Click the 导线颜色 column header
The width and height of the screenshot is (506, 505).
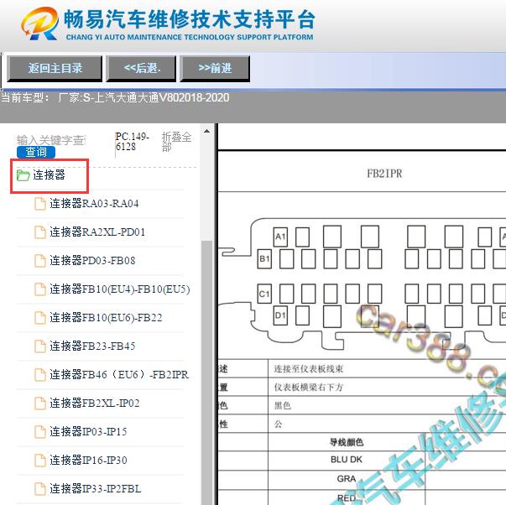click(347, 442)
